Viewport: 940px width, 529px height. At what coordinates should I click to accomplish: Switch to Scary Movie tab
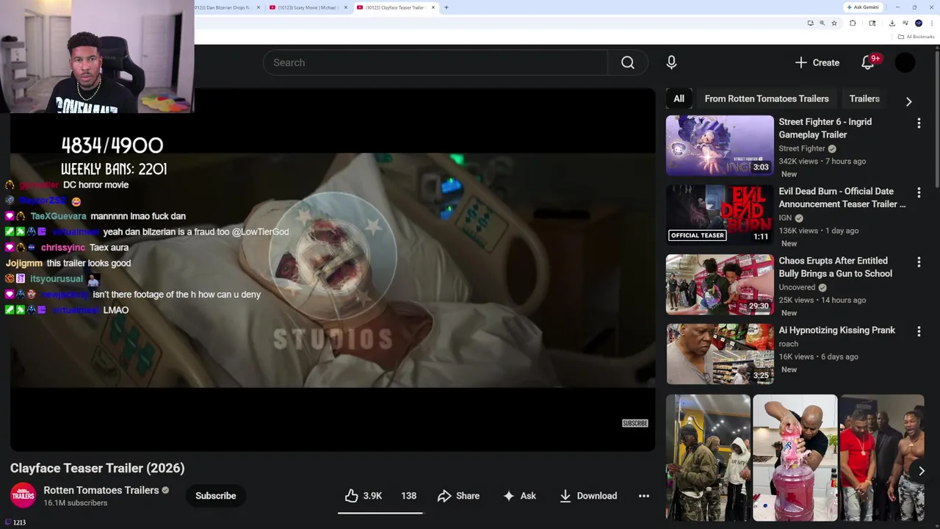tap(307, 7)
